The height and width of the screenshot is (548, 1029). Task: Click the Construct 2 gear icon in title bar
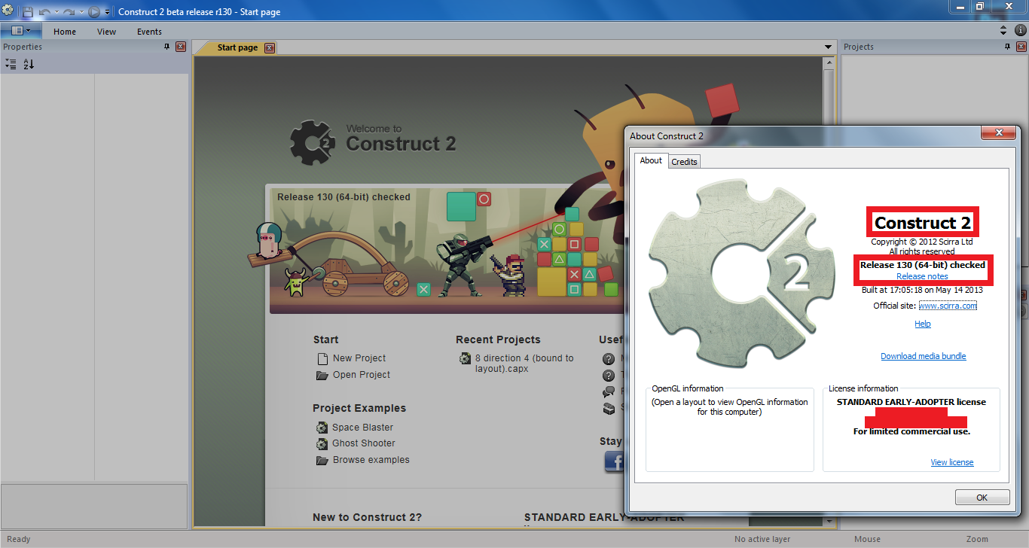8,10
